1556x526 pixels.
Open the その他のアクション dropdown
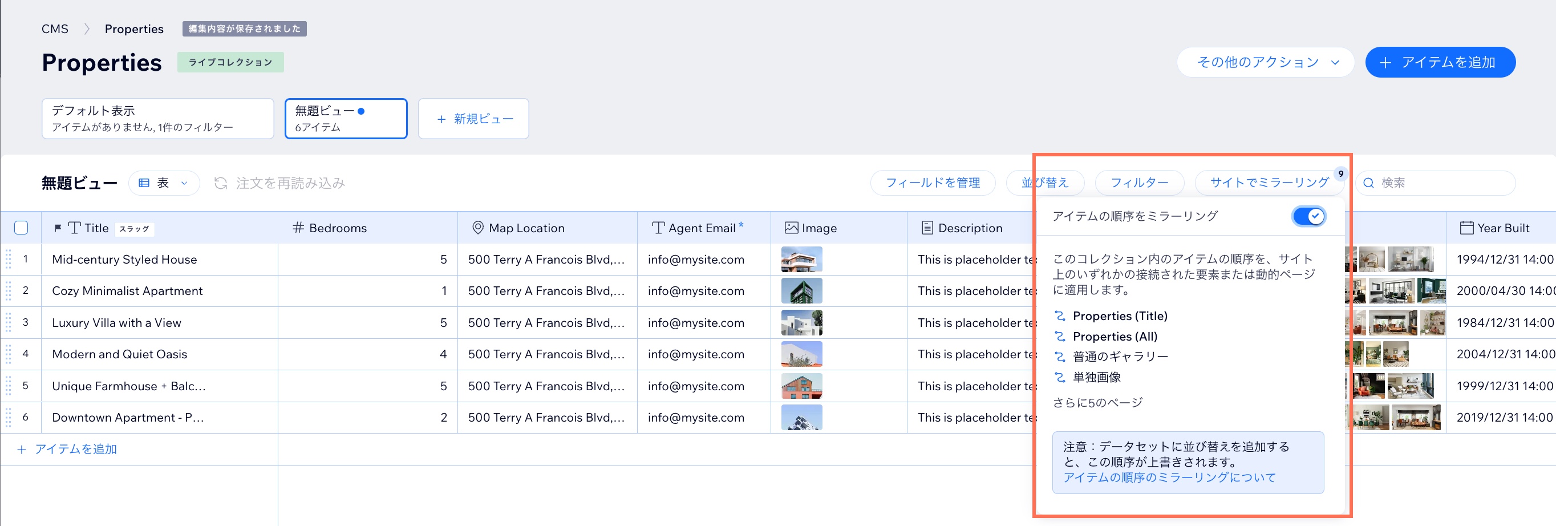click(1265, 62)
